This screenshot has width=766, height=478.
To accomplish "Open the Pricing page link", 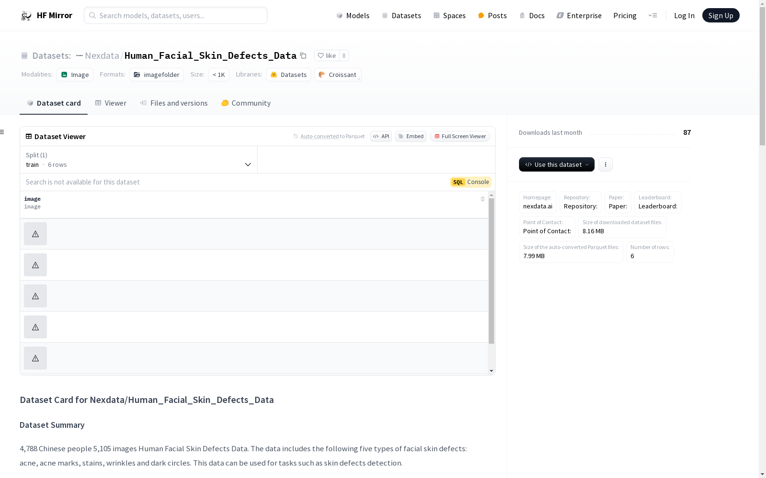I will [625, 15].
